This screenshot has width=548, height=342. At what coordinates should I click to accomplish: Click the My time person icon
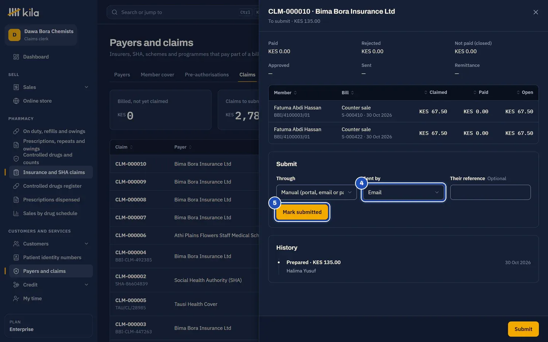point(16,299)
